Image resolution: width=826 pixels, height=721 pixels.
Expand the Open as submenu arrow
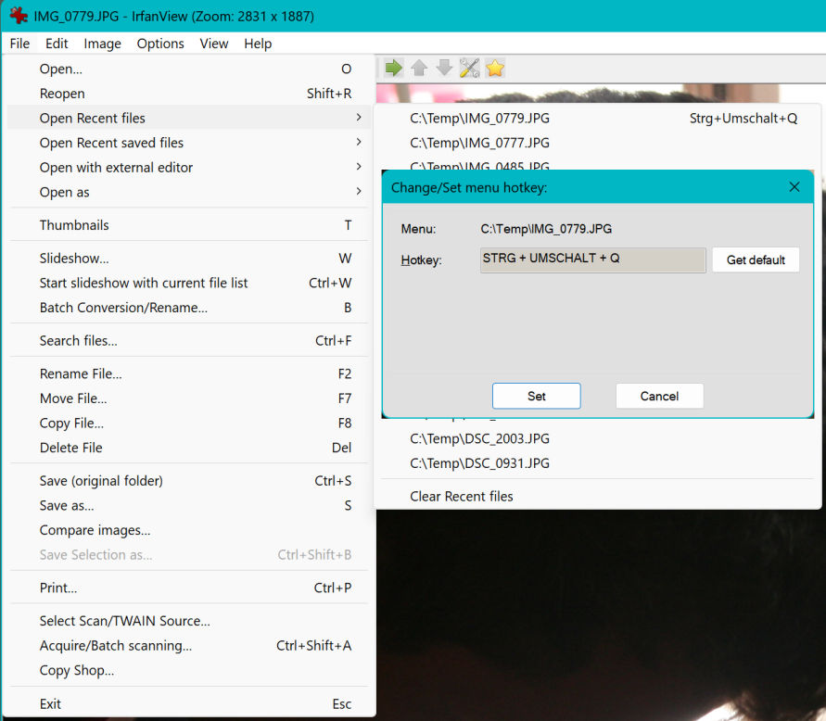358,192
